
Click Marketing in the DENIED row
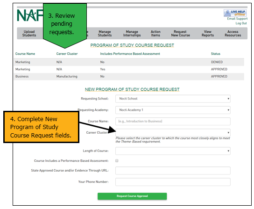[23, 62]
